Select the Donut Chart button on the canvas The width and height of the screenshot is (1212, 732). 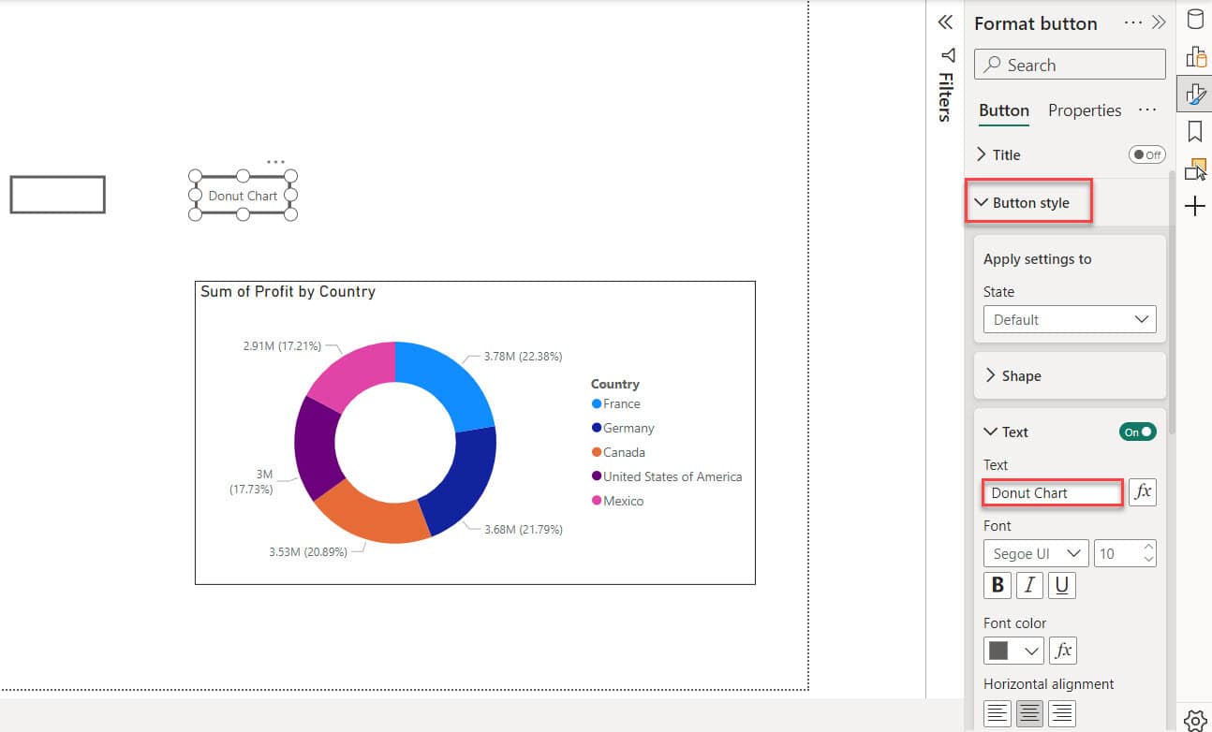[x=243, y=196]
